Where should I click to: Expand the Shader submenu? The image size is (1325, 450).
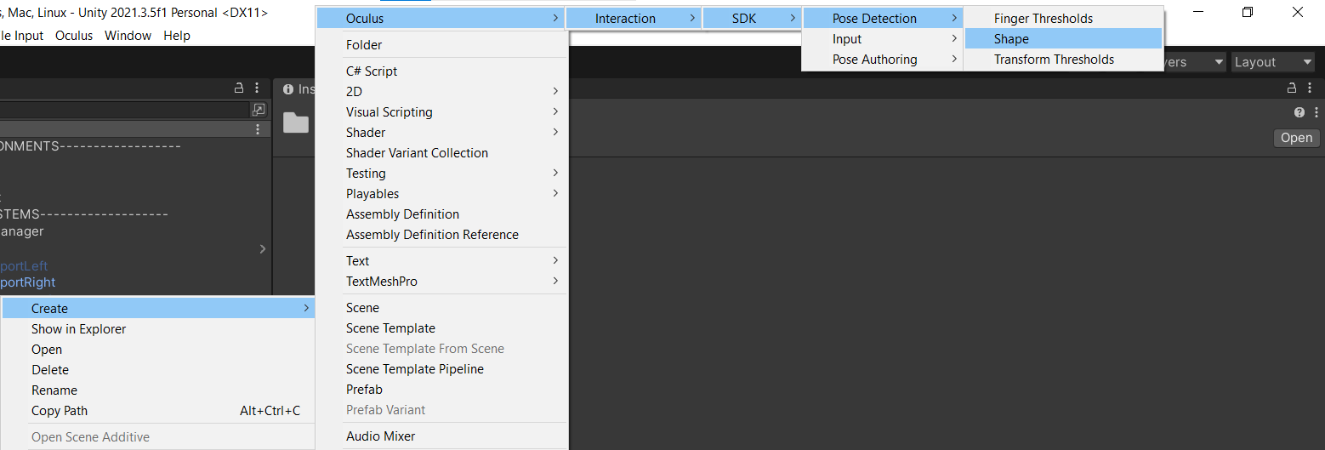(x=441, y=133)
